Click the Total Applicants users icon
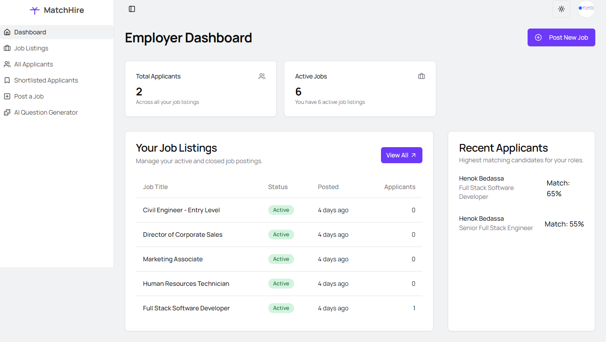The image size is (606, 342). coord(262,76)
